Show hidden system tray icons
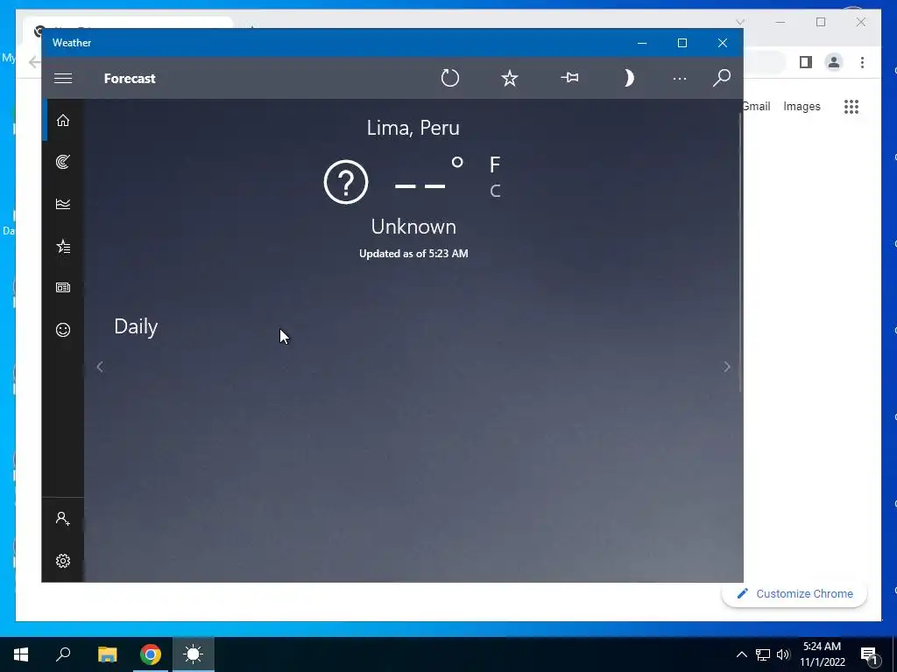 tap(741, 654)
